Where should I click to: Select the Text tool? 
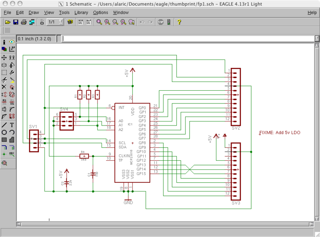pyautogui.click(x=12, y=125)
